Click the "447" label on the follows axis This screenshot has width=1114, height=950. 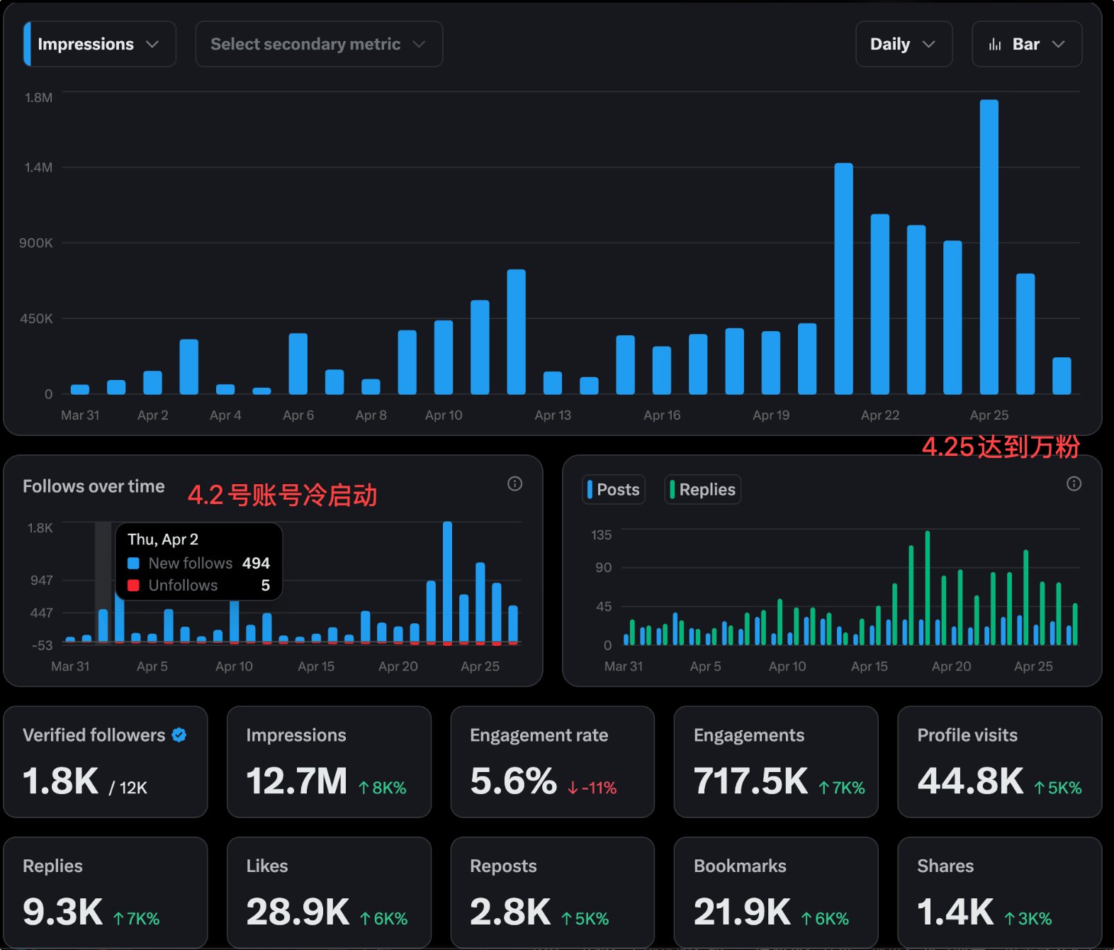click(42, 613)
